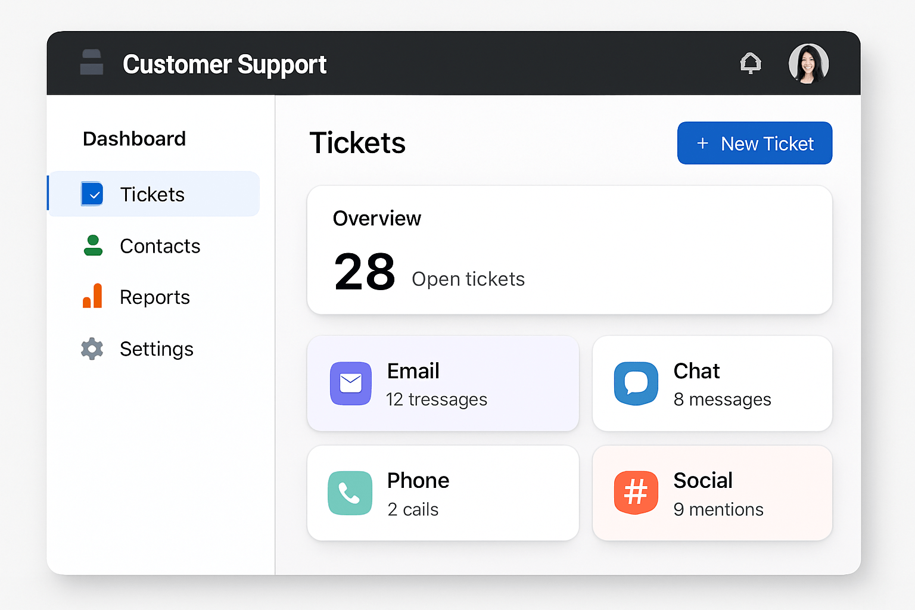The width and height of the screenshot is (915, 610).
Task: Click the Email envelope icon
Action: click(x=351, y=384)
